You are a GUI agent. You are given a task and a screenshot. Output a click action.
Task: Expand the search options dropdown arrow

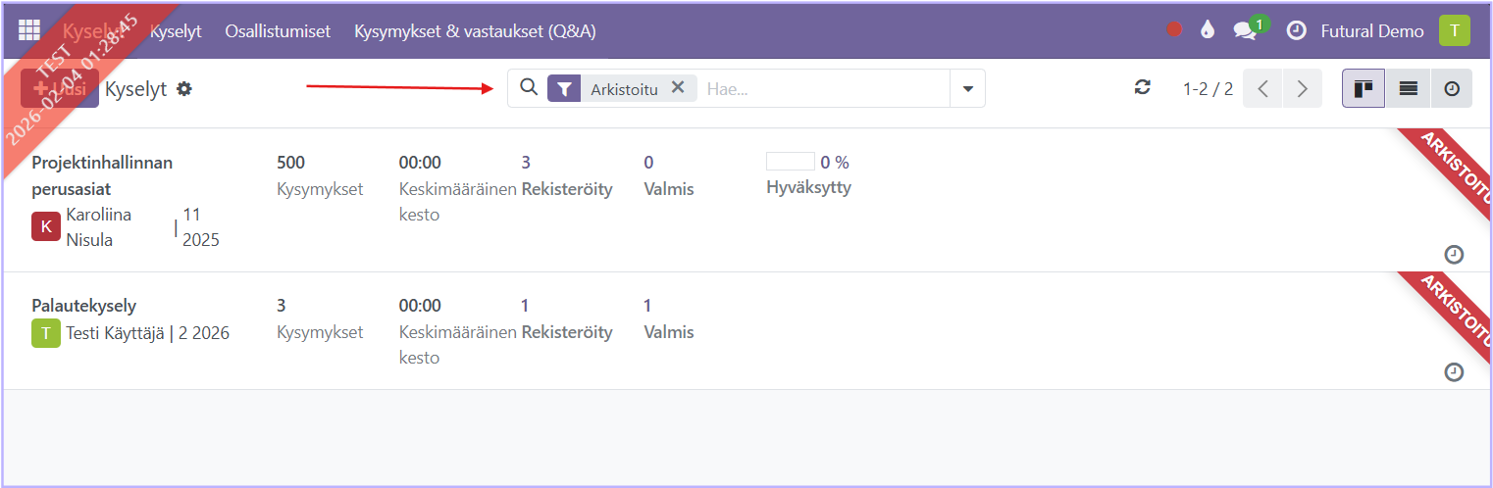(x=968, y=88)
